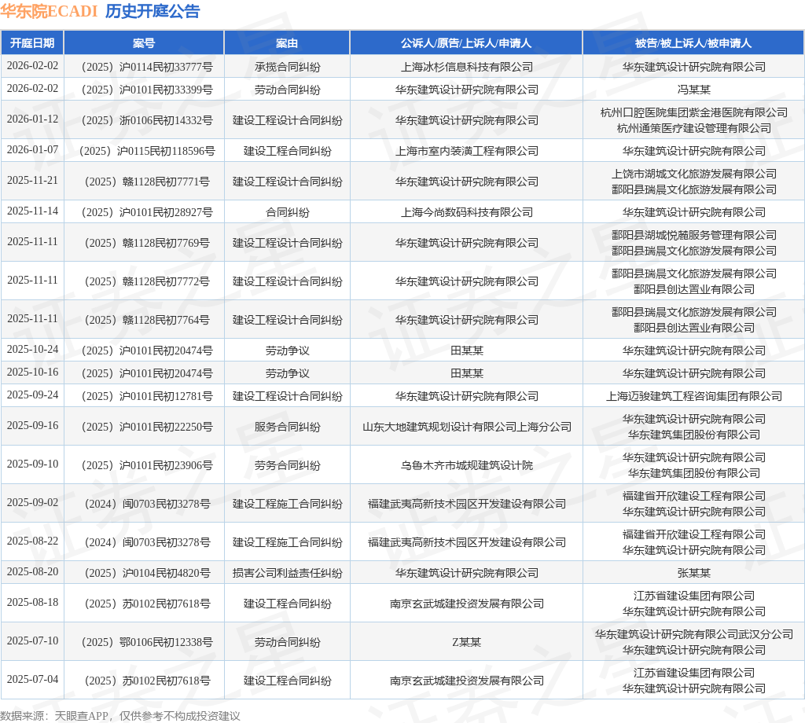Click 承揽合同纠纷 cause cell

(288, 67)
